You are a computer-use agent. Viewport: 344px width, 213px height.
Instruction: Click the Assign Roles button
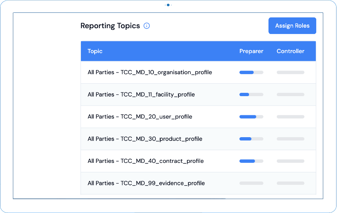pyautogui.click(x=292, y=26)
